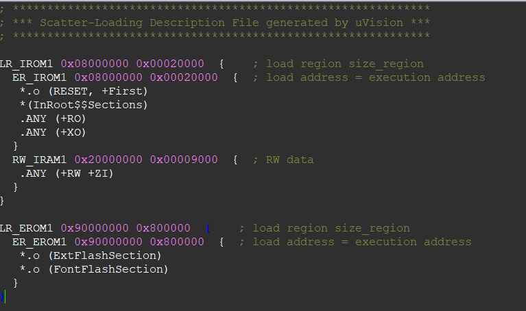Click the LR_EROM1 base address 0x90000000

tap(95, 228)
